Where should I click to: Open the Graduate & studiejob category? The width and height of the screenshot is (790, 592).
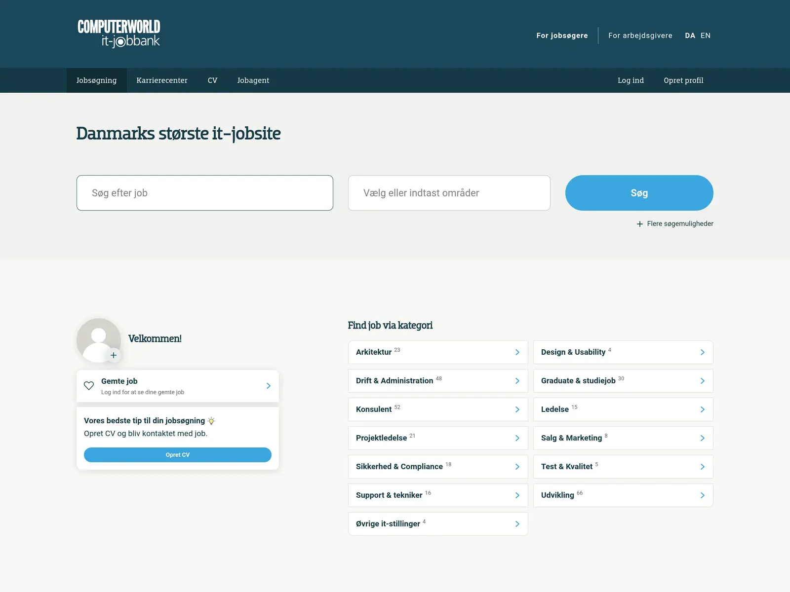pyautogui.click(x=623, y=381)
